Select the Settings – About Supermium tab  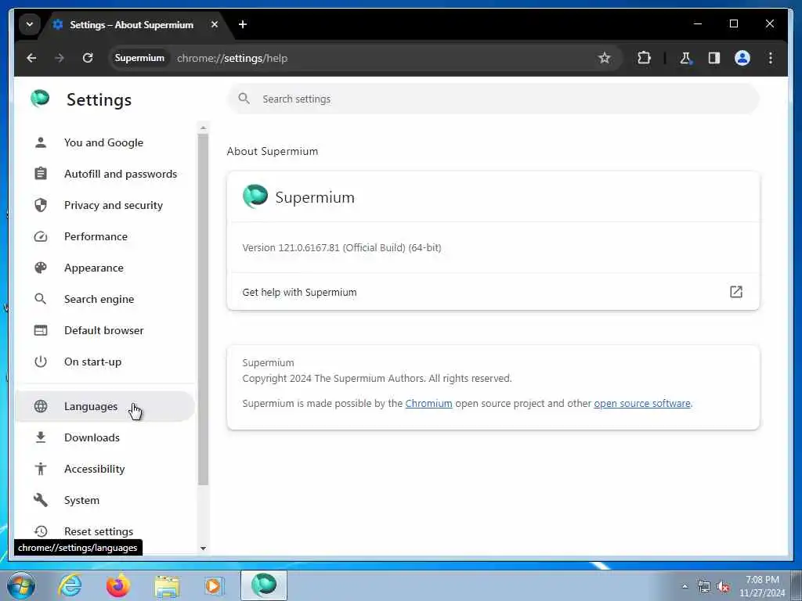coord(132,24)
